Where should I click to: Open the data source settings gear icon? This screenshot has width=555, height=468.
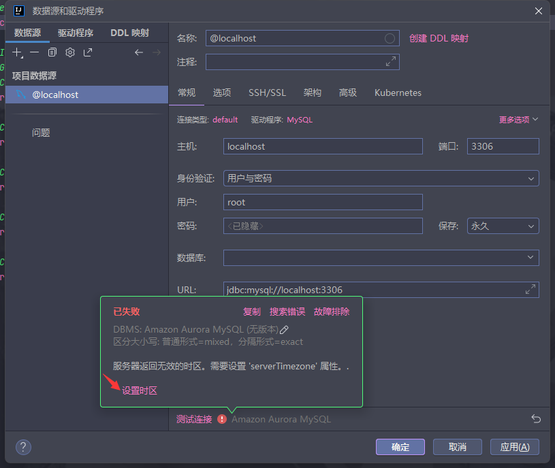tap(69, 52)
